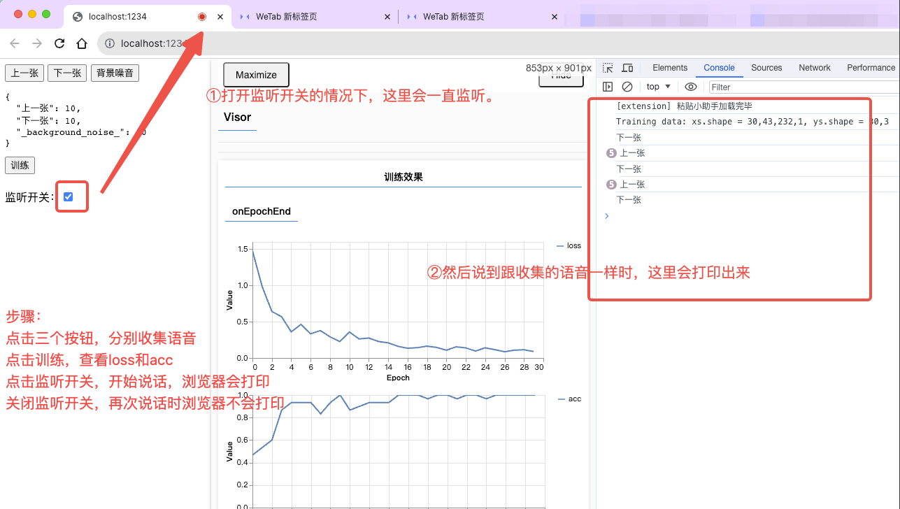The height and width of the screenshot is (509, 900).
Task: Hide the tfjs-vis visor panel
Action: [x=561, y=76]
